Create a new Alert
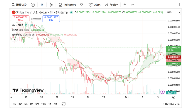The height and width of the screenshot is (110, 186). click(x=95, y=5)
